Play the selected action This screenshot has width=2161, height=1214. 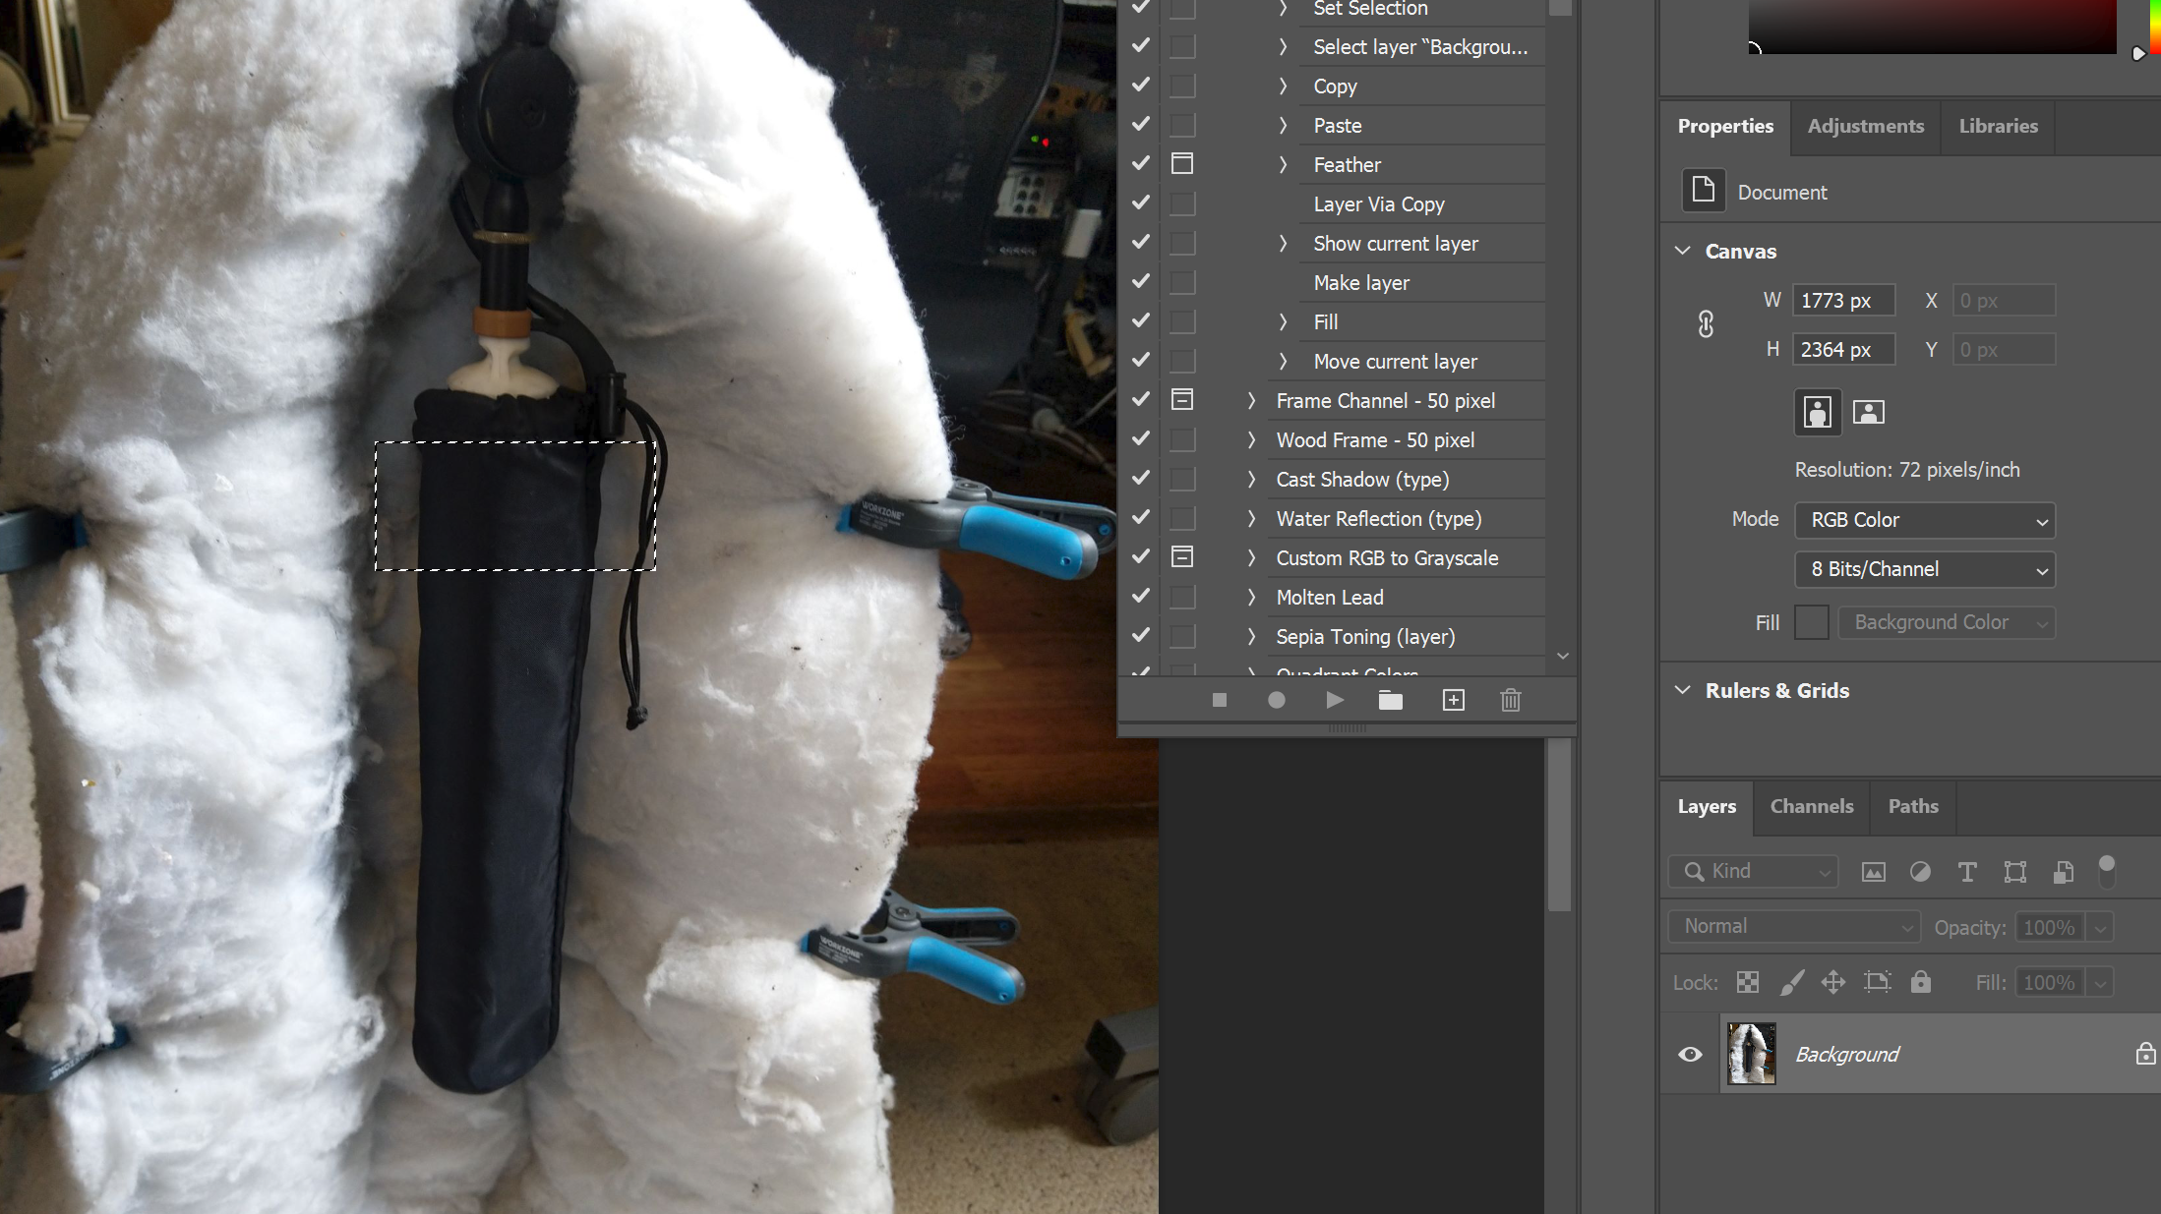click(1334, 700)
